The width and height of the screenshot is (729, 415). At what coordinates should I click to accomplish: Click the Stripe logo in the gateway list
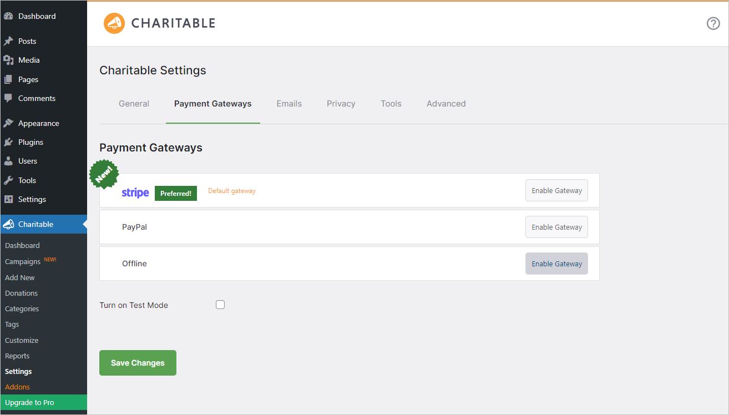coord(135,193)
